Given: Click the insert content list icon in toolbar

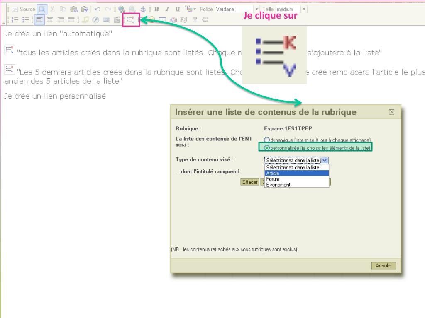Looking at the screenshot, I should 131,19.
